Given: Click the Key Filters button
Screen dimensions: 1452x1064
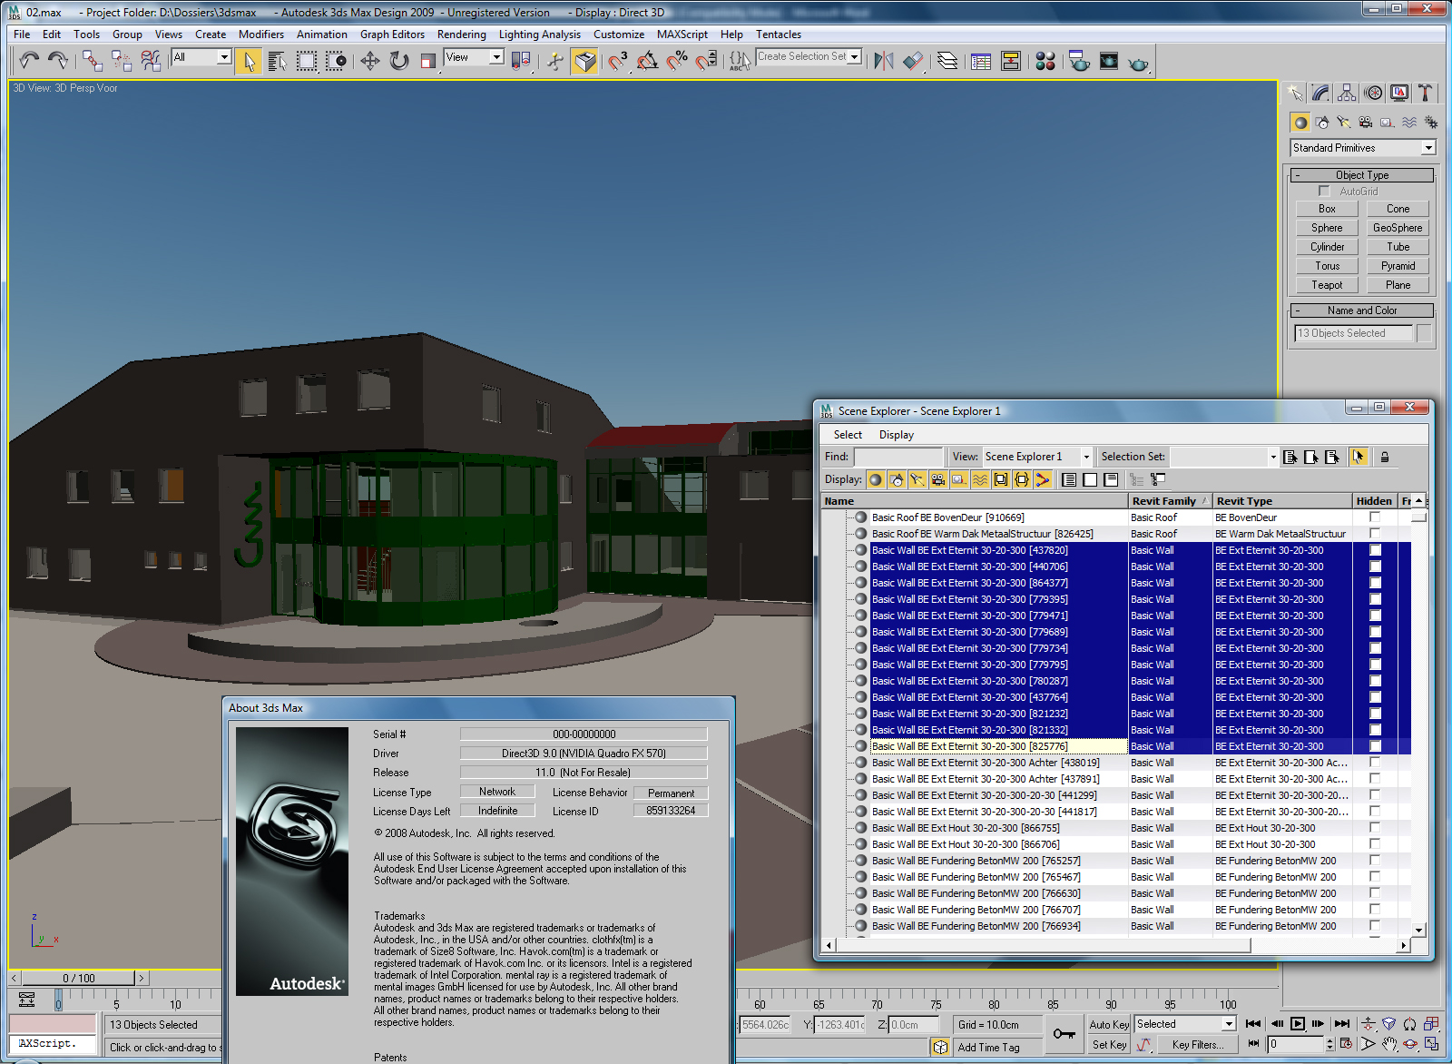Looking at the screenshot, I should (1197, 1045).
